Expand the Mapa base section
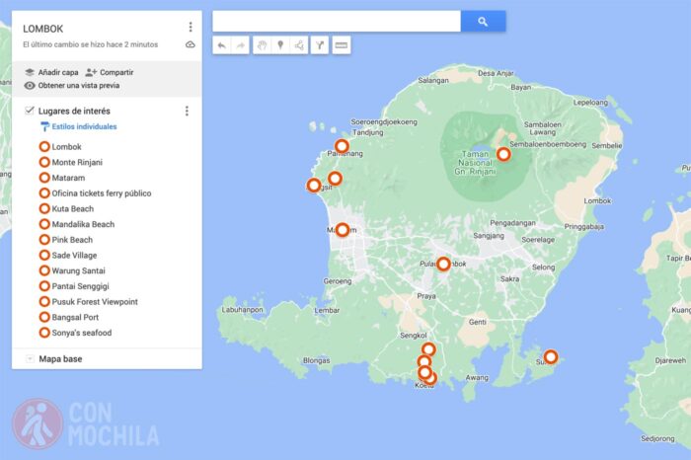 click(x=30, y=358)
